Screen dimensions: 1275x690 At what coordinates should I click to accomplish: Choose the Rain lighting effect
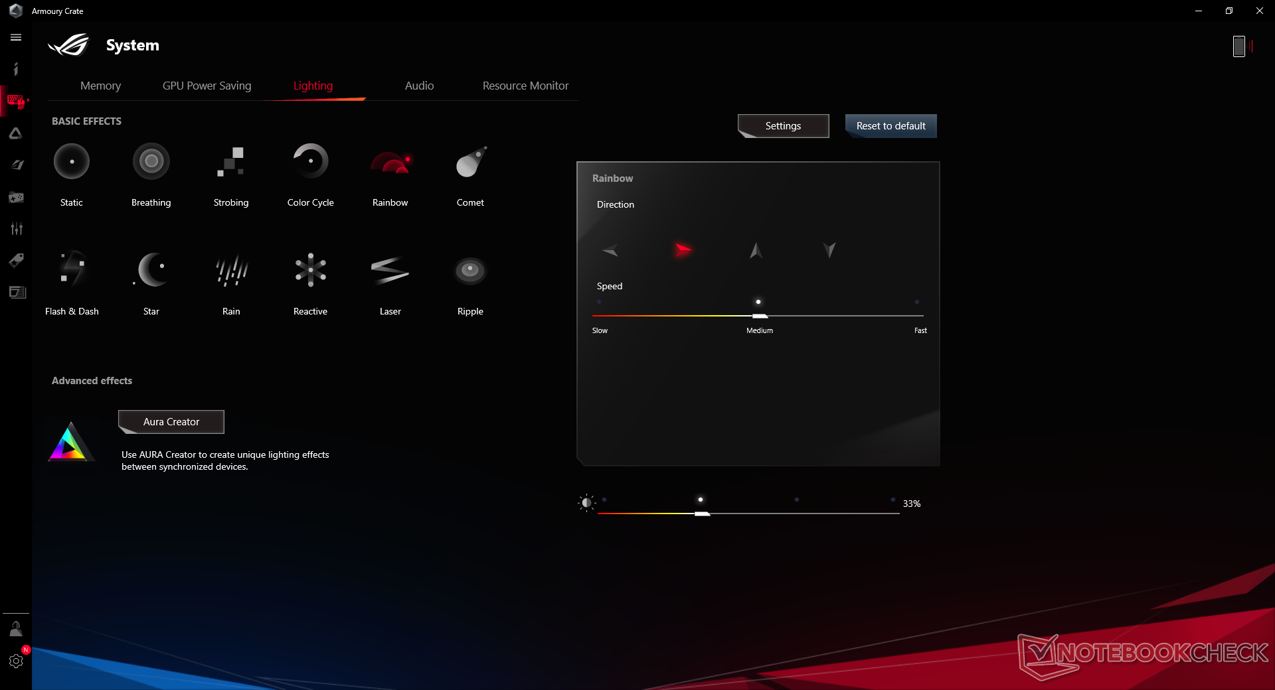click(x=231, y=270)
